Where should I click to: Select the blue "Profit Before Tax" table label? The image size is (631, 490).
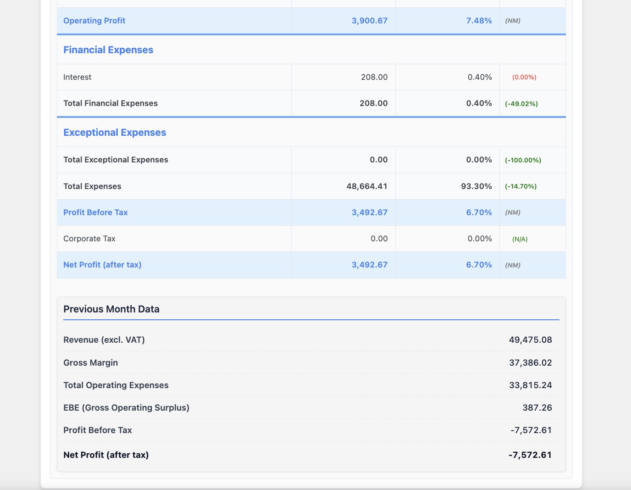(x=95, y=212)
